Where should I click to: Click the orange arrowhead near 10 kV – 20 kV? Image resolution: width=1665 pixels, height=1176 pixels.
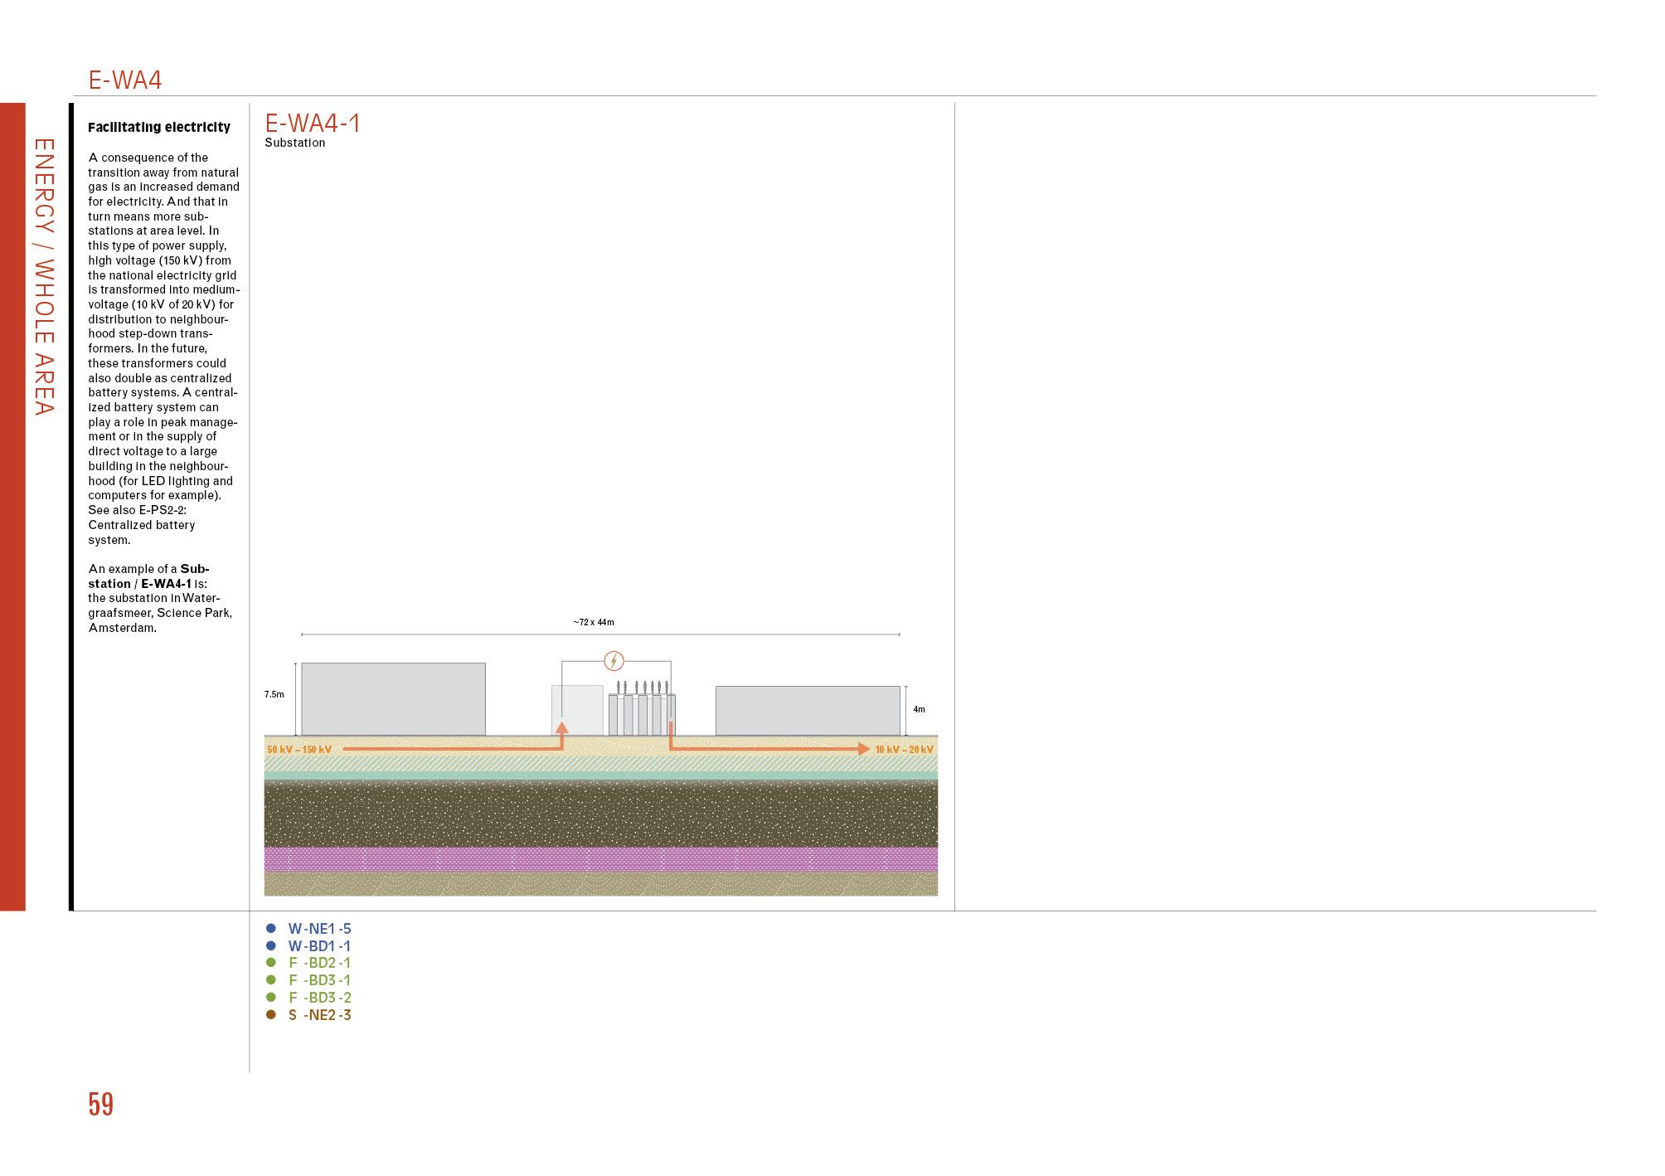click(x=863, y=749)
